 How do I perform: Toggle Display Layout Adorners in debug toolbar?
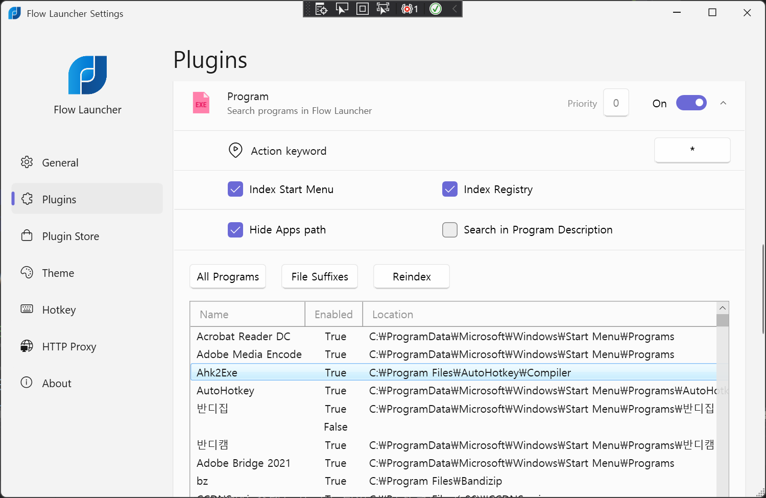pos(362,9)
